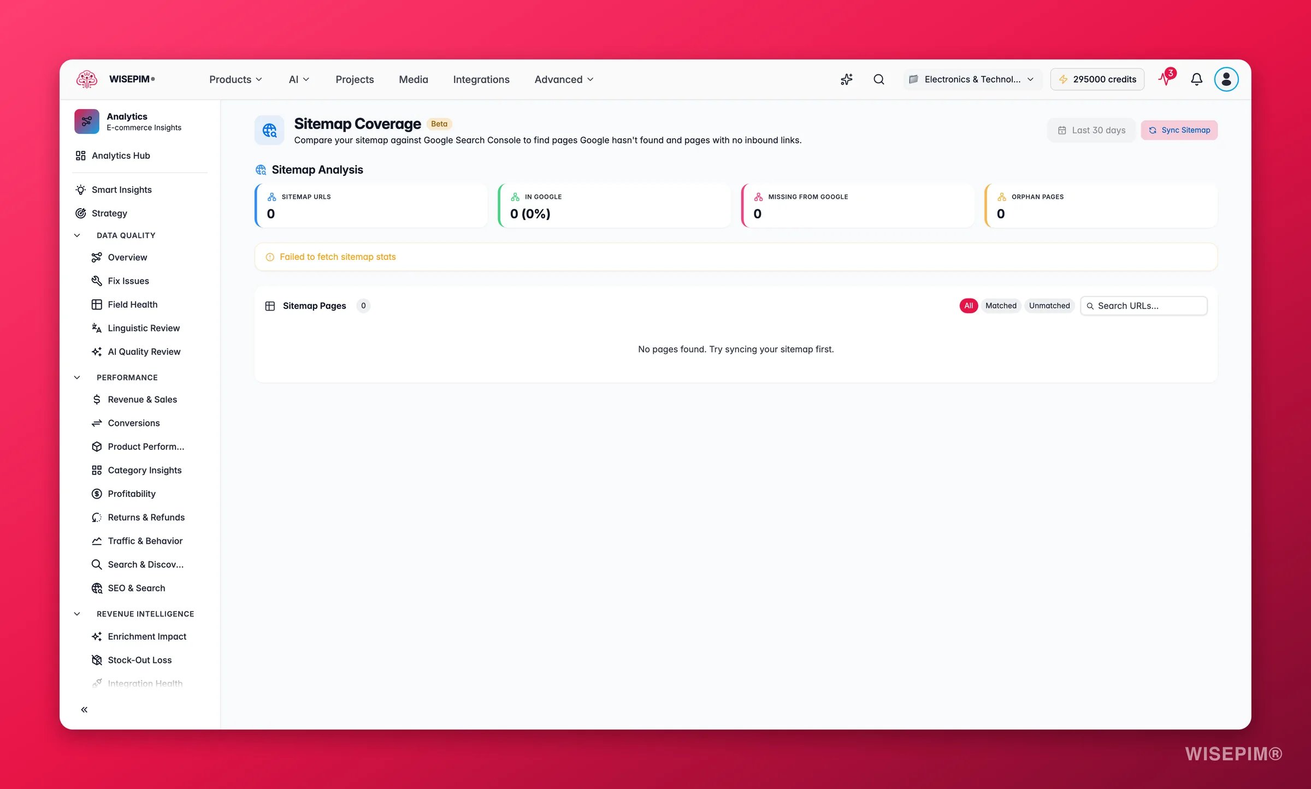The image size is (1311, 789).
Task: Click the Conversions arrows icon
Action: [97, 423]
